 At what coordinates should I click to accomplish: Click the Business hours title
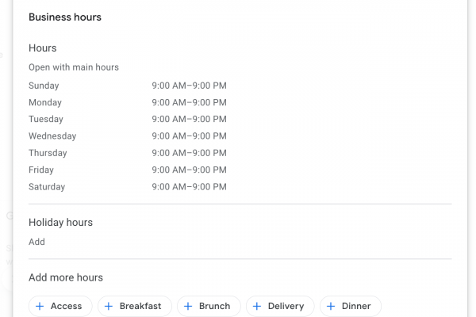[x=65, y=17]
